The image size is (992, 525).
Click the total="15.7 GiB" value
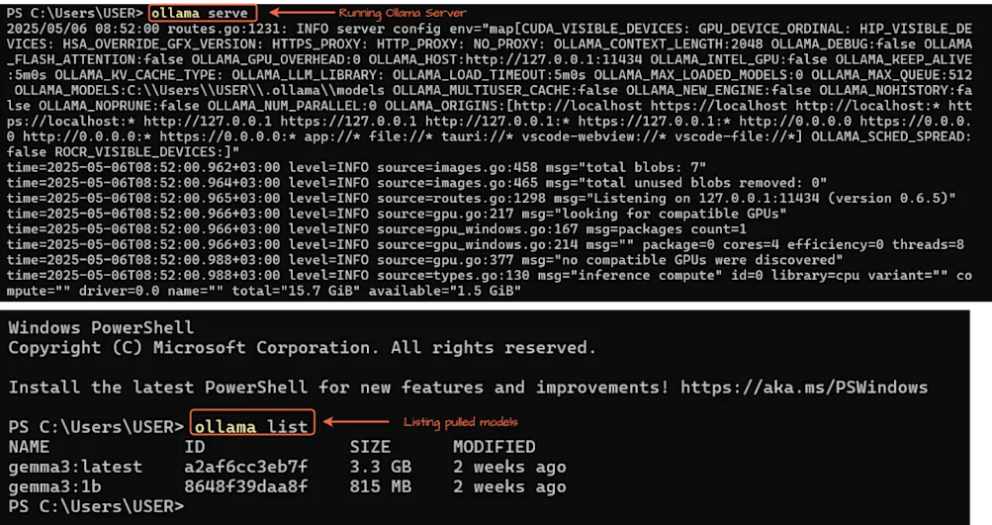pyautogui.click(x=296, y=291)
